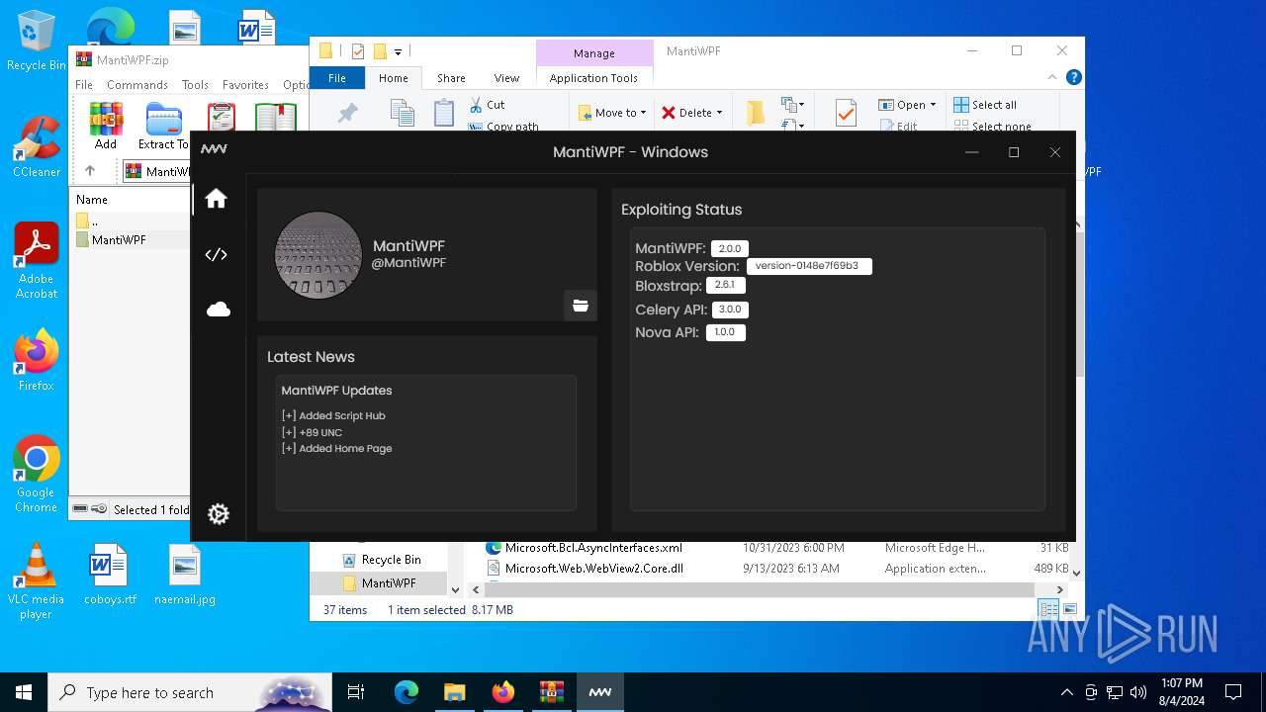Open notification center icon
This screenshot has height=712, width=1266.
click(x=1233, y=692)
